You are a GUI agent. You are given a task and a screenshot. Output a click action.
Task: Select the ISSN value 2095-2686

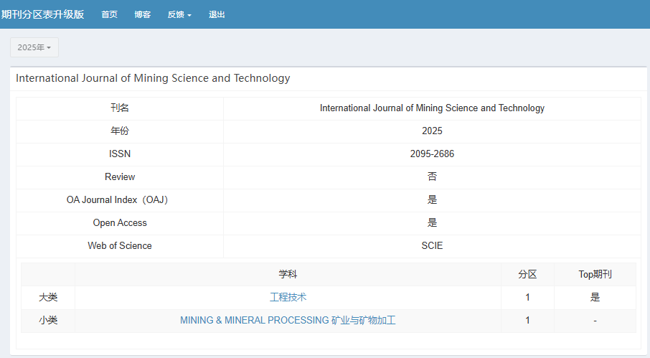coord(432,154)
